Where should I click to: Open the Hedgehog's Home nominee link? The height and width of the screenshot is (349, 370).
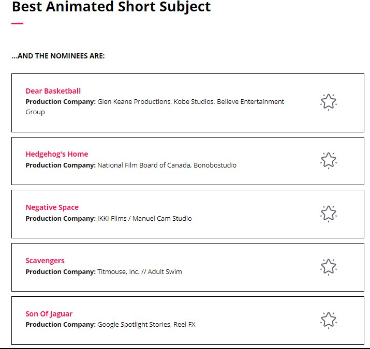pyautogui.click(x=57, y=154)
